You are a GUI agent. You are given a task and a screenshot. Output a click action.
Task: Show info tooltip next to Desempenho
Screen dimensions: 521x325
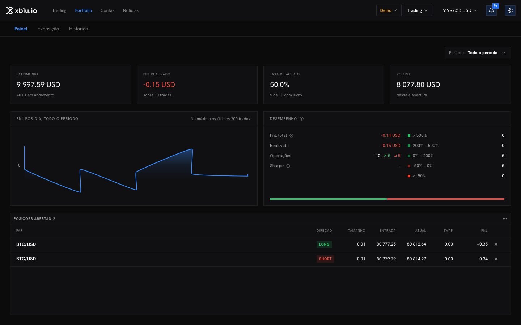tap(301, 119)
